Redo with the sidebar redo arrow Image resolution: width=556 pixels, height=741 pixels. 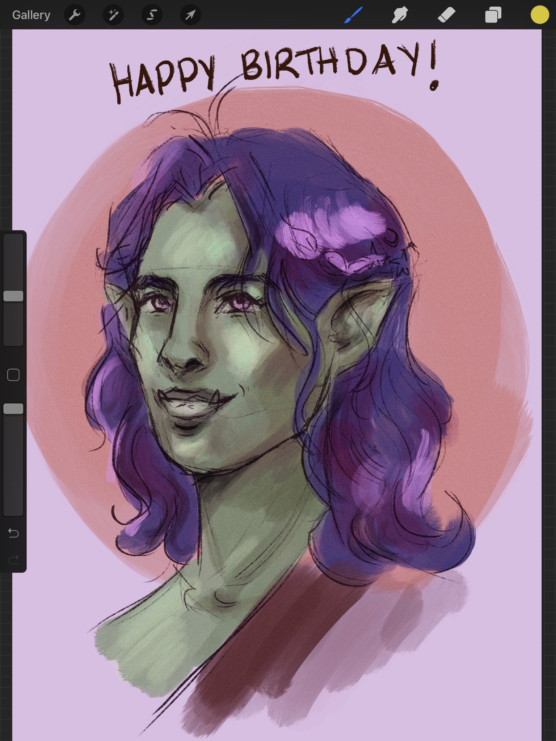pyautogui.click(x=13, y=560)
